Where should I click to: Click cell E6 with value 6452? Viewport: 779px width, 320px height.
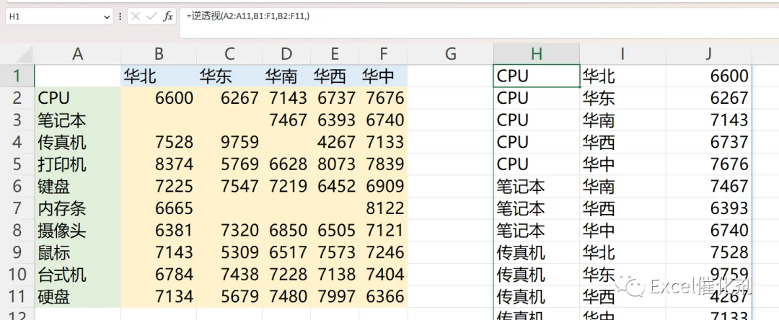click(x=335, y=187)
